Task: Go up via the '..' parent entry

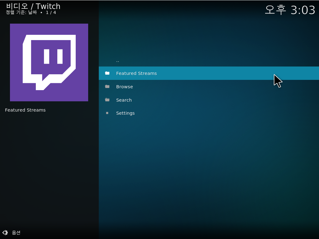Action: (117, 61)
